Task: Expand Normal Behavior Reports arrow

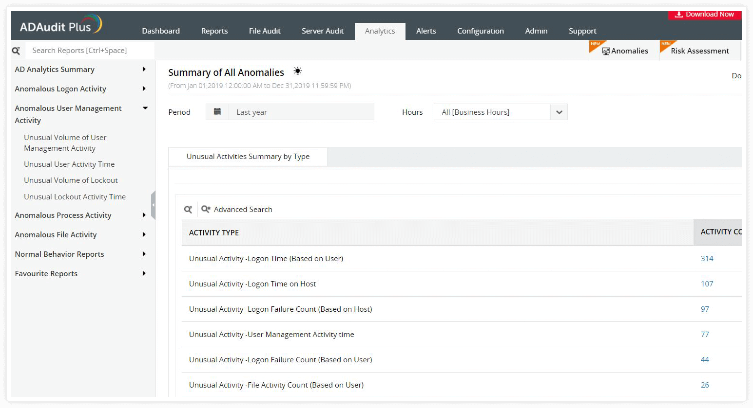Action: (x=144, y=254)
